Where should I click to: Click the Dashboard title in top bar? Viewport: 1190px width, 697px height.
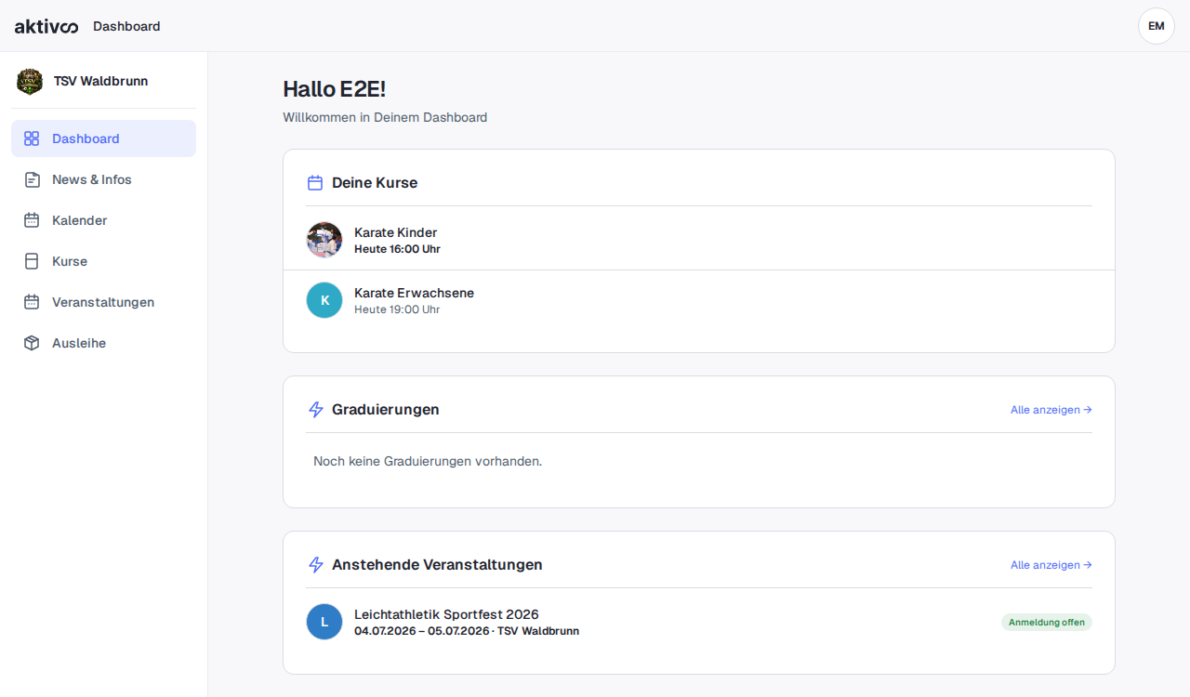(126, 26)
